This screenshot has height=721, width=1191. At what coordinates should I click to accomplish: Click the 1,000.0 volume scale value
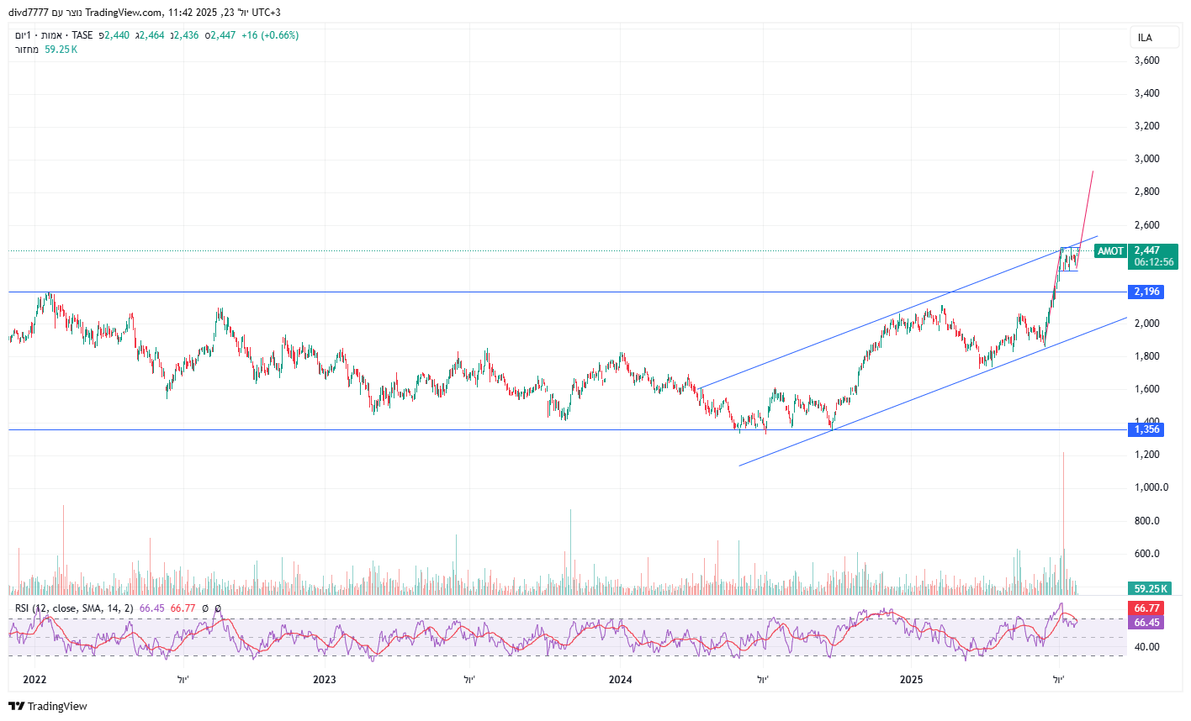[1151, 487]
